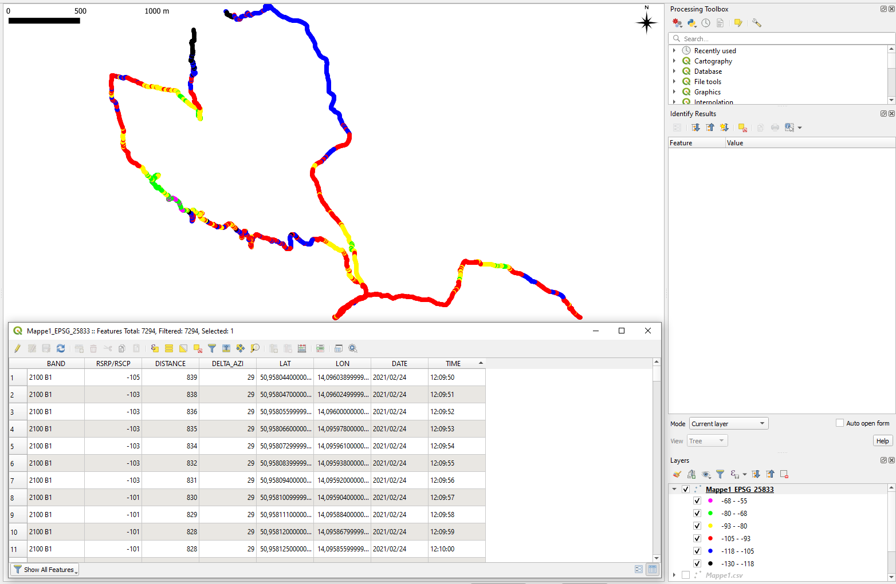
Task: Open Processing scripts Python icon
Action: click(x=692, y=23)
